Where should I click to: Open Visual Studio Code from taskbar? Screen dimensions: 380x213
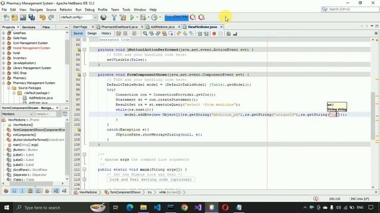[157, 208]
